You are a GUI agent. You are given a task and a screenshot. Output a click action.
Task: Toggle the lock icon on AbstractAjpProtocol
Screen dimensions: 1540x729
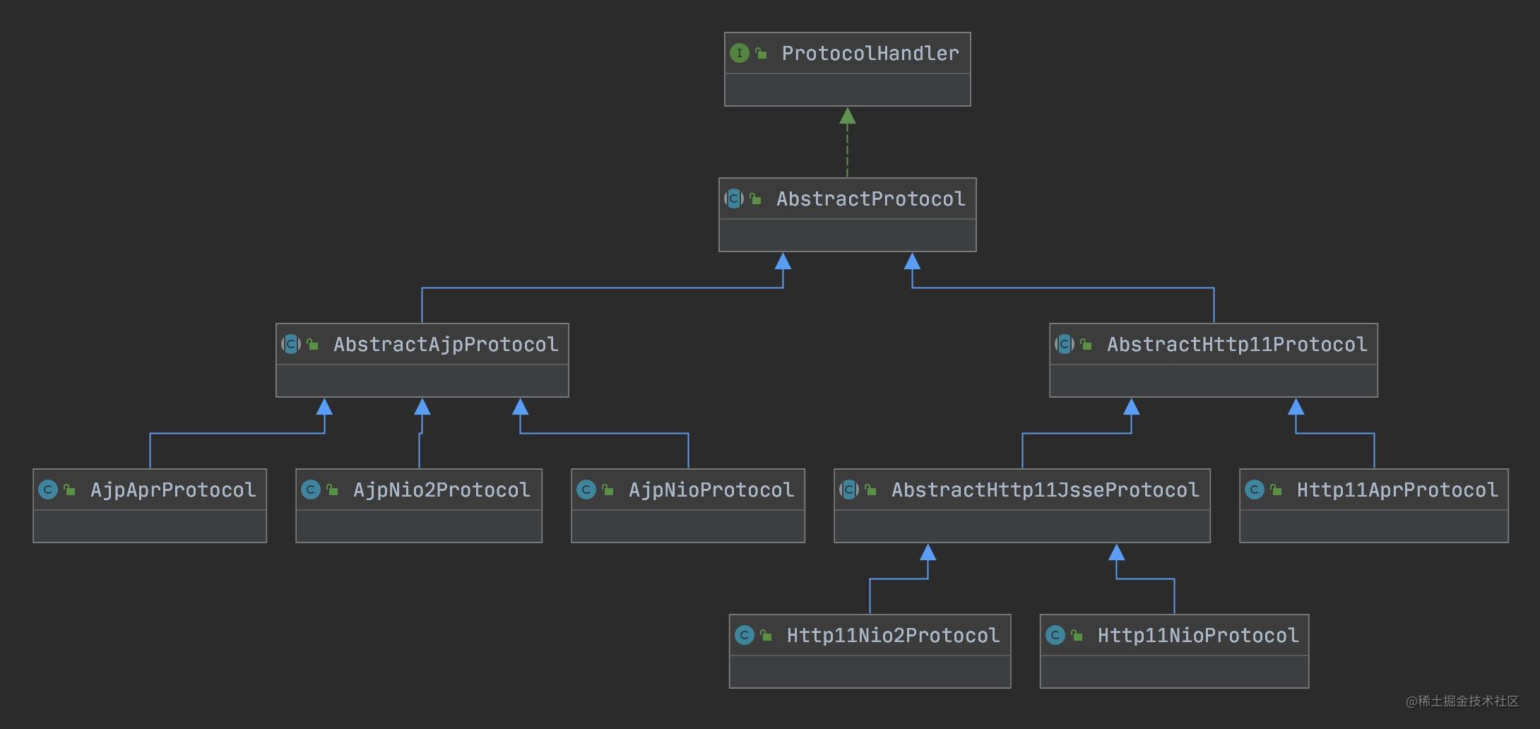click(313, 345)
